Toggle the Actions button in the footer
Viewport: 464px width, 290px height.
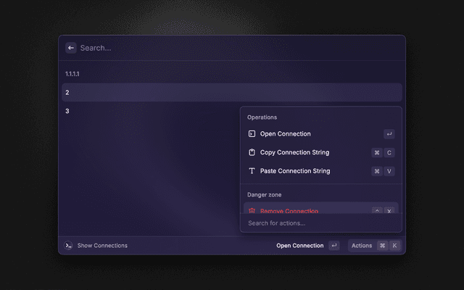pos(362,246)
